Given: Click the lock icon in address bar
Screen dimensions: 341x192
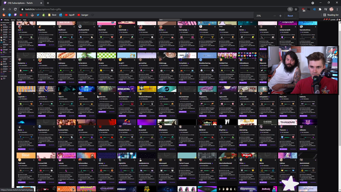Looking at the screenshot, I should (x=22, y=10).
